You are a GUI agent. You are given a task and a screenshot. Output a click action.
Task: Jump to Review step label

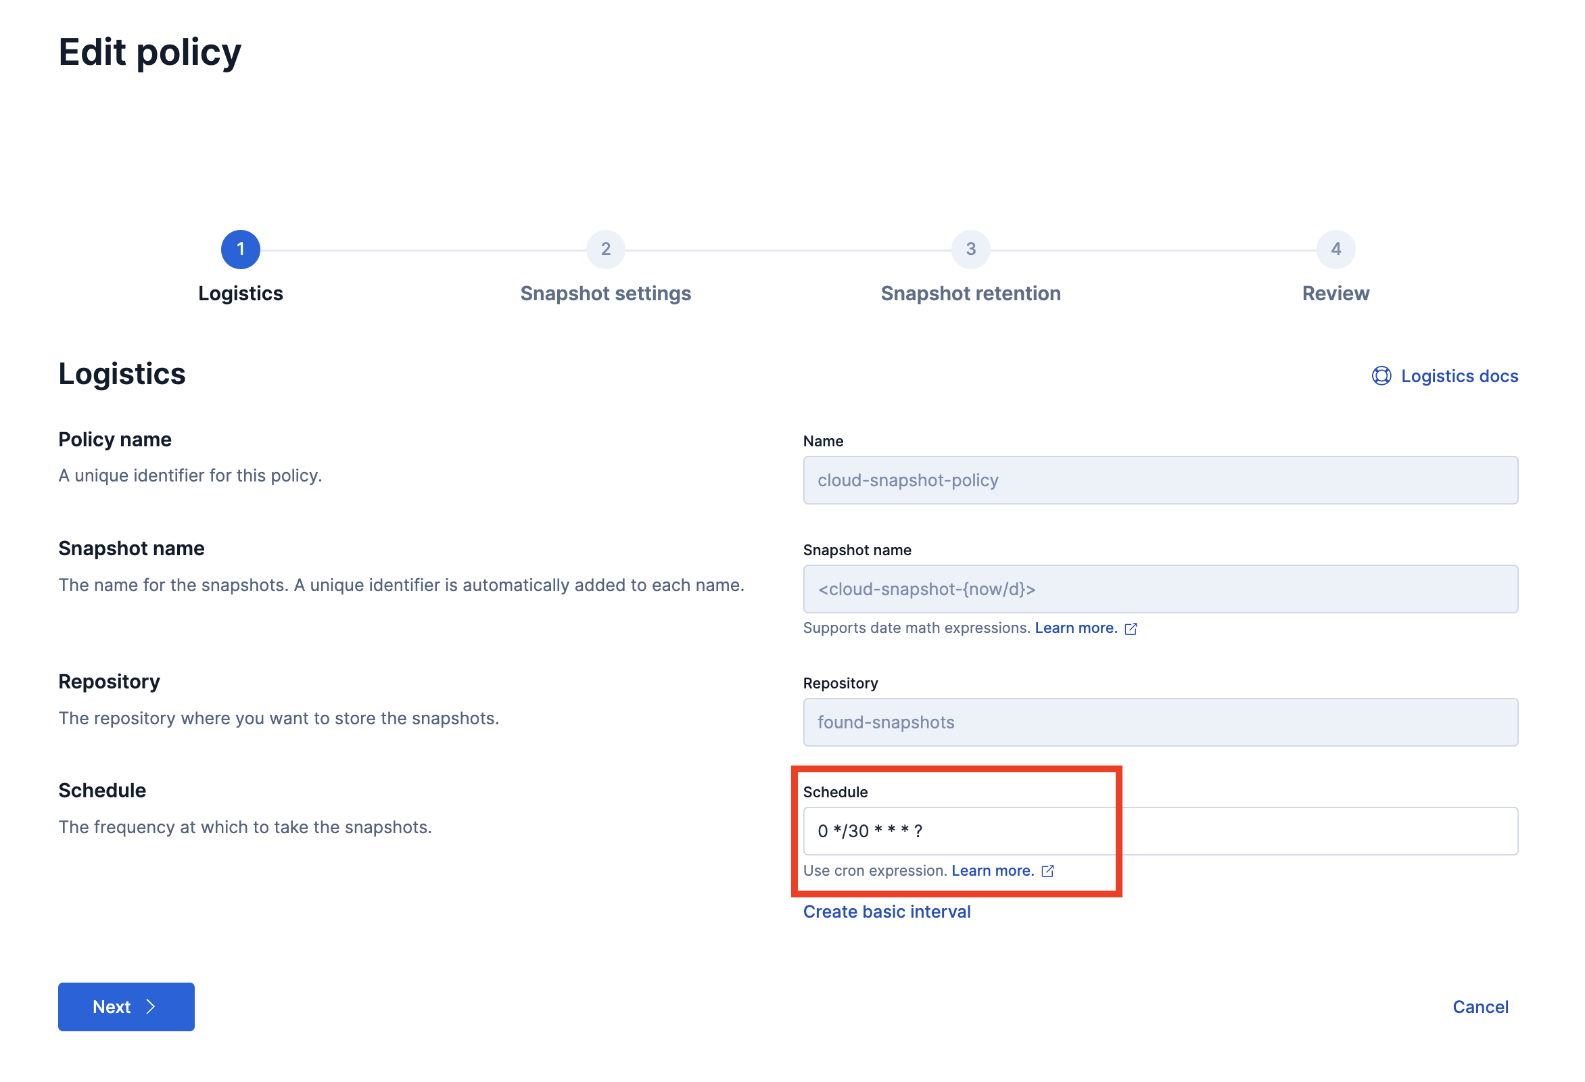pos(1335,294)
